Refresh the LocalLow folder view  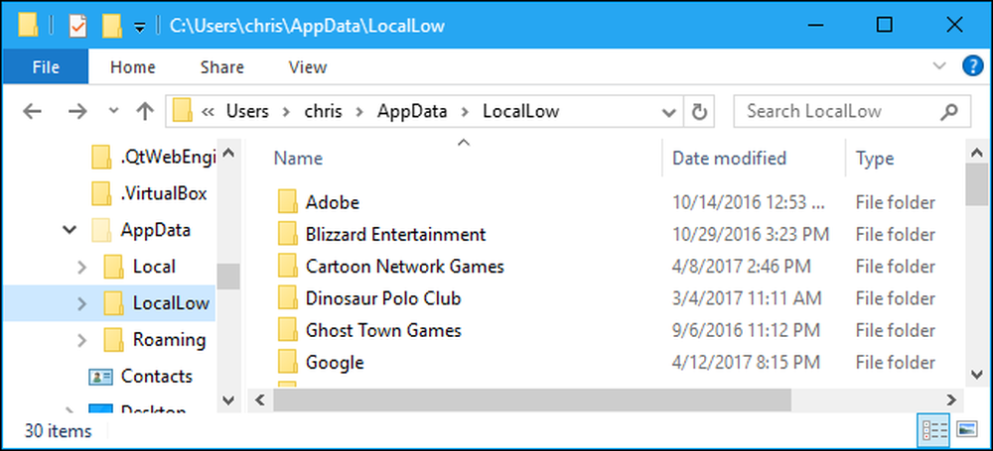click(699, 113)
